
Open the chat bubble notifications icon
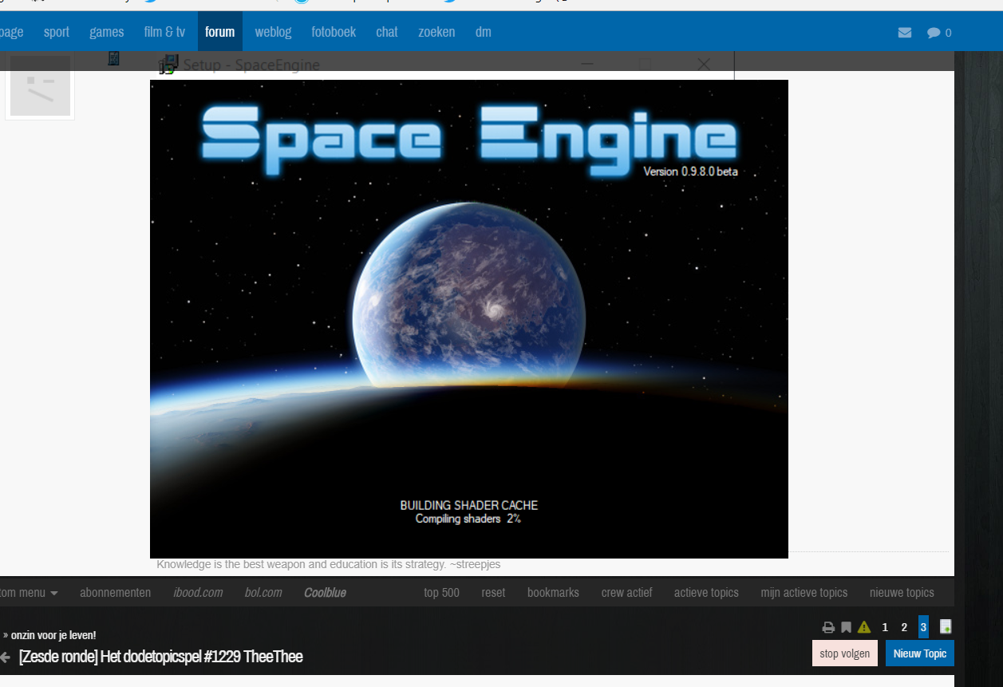pos(934,33)
